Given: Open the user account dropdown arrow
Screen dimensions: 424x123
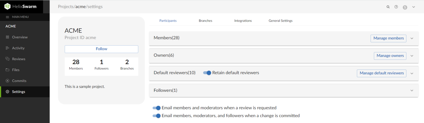Looking at the screenshot, I should (x=414, y=7).
